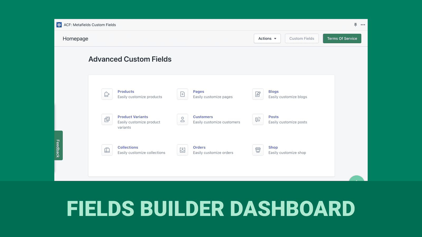Click the ACF app logo in the title bar
This screenshot has height=237, width=422.
(59, 25)
